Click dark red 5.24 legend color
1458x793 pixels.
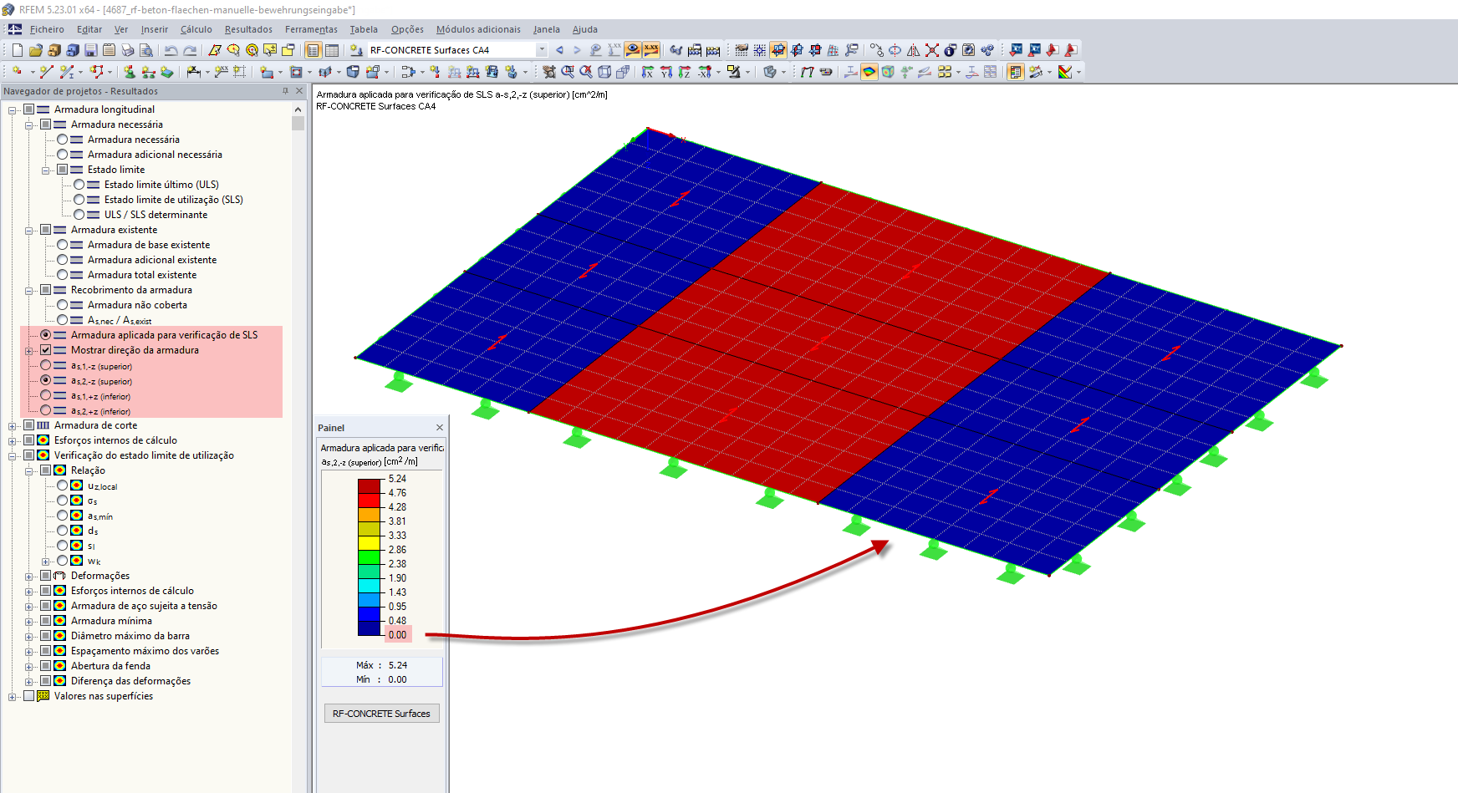pyautogui.click(x=370, y=486)
